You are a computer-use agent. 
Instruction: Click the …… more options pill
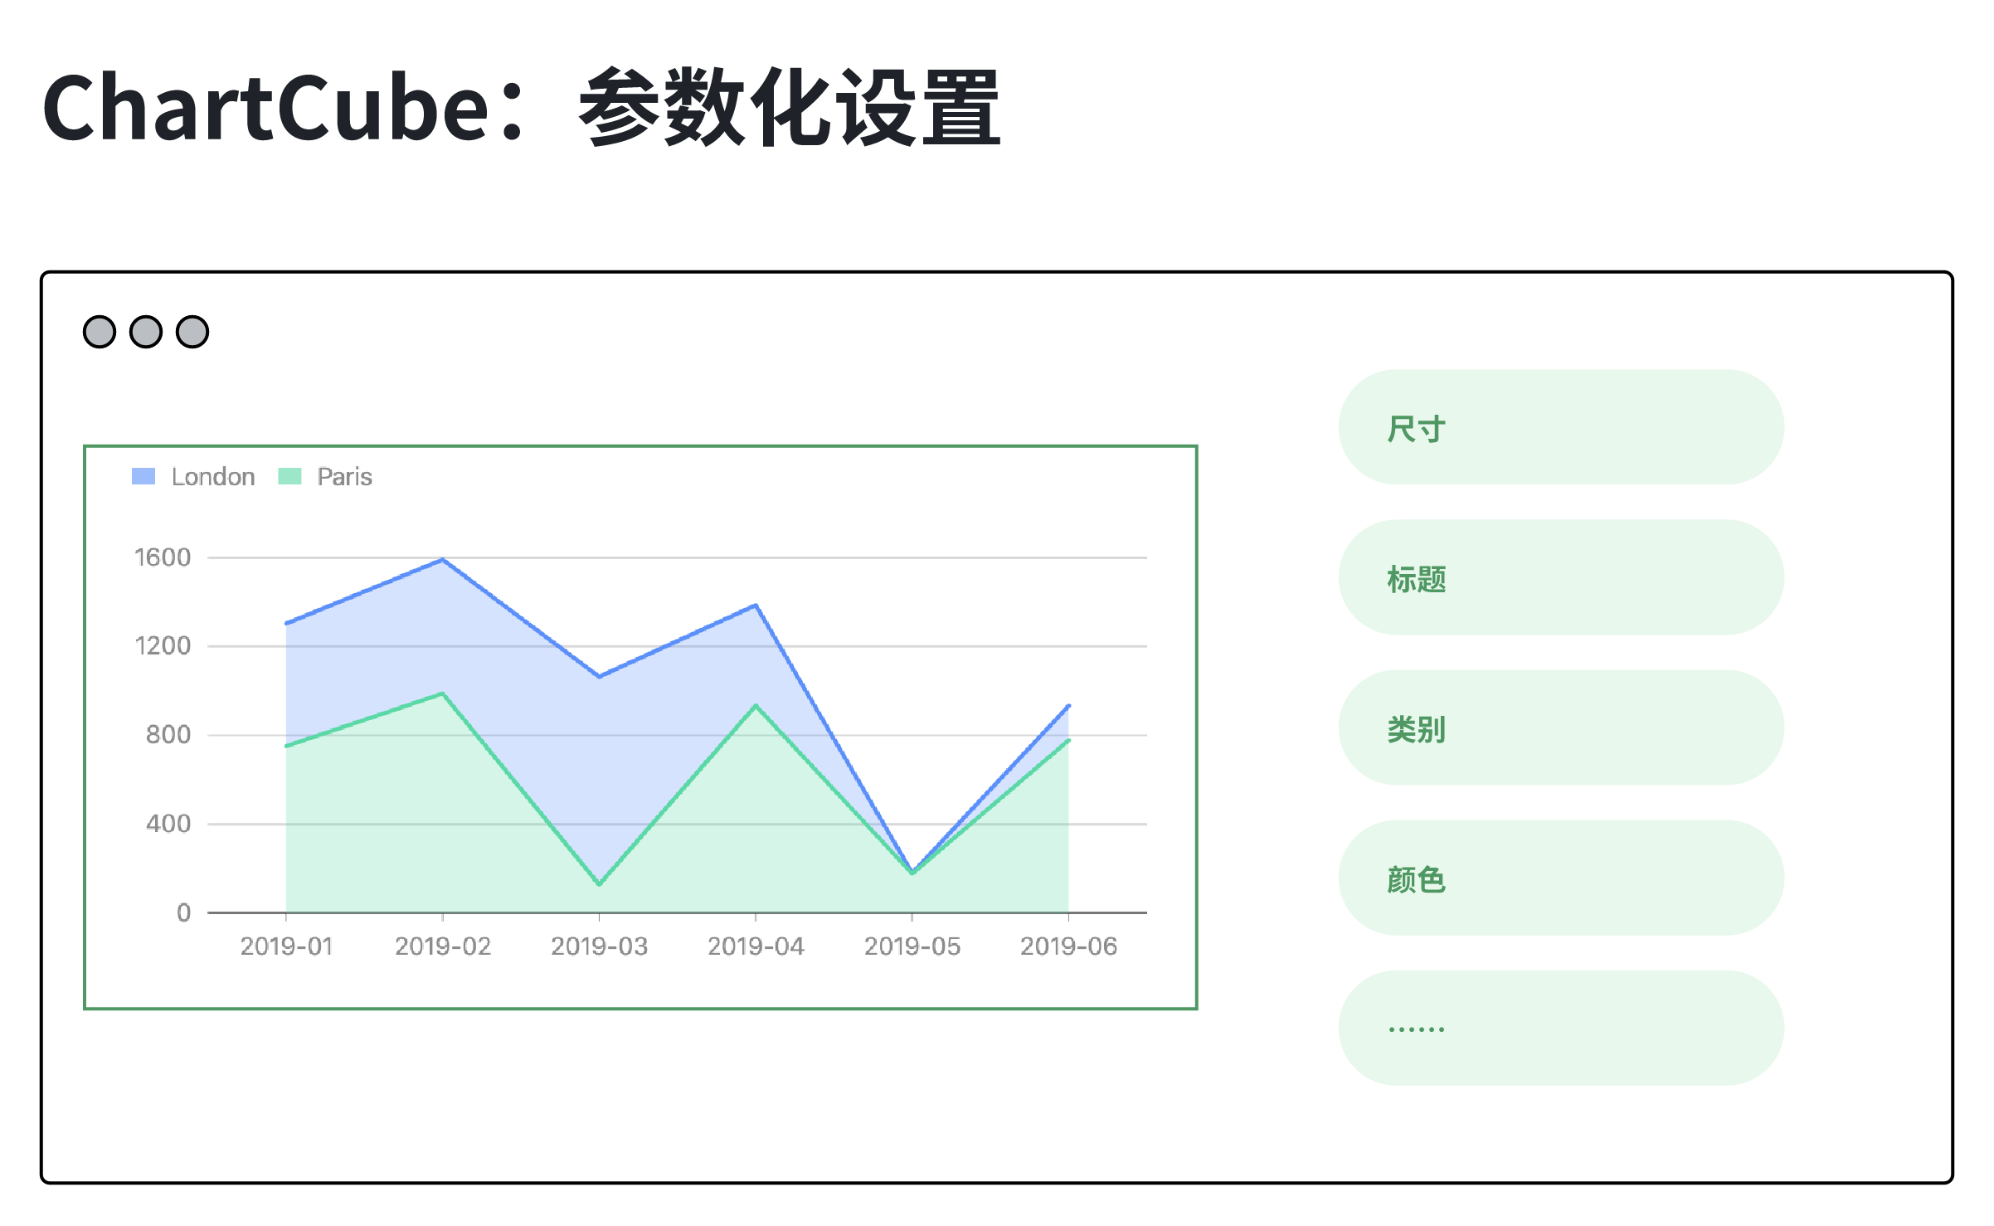[x=1561, y=1028]
